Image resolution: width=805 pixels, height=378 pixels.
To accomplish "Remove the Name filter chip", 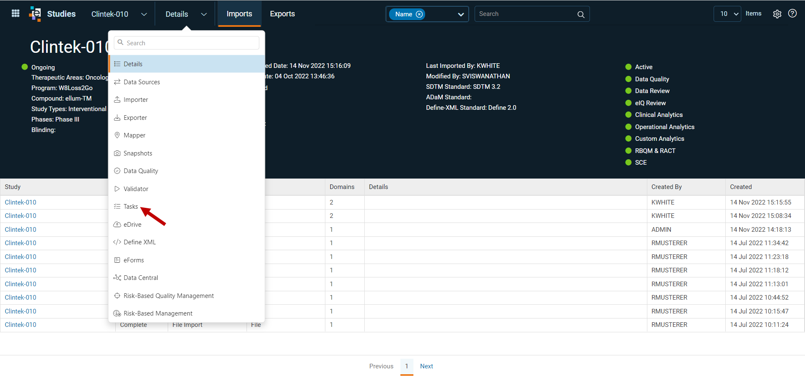I will click(419, 14).
